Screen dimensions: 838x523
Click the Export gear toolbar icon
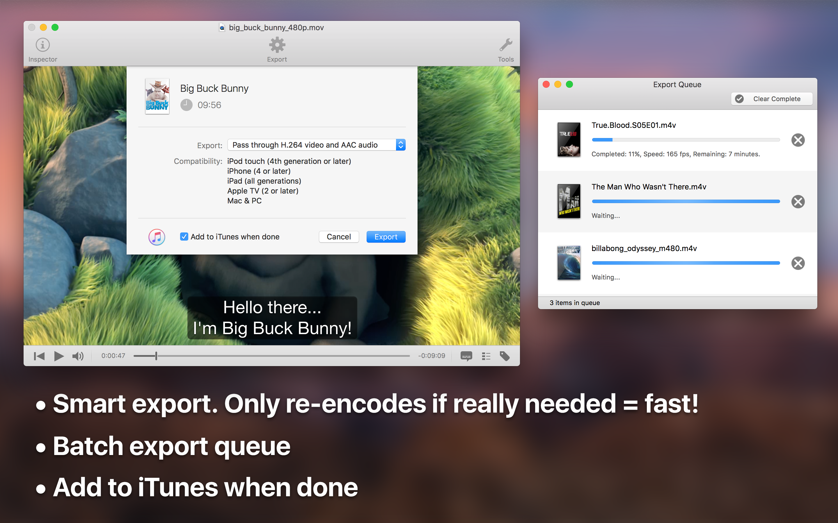[x=277, y=45]
